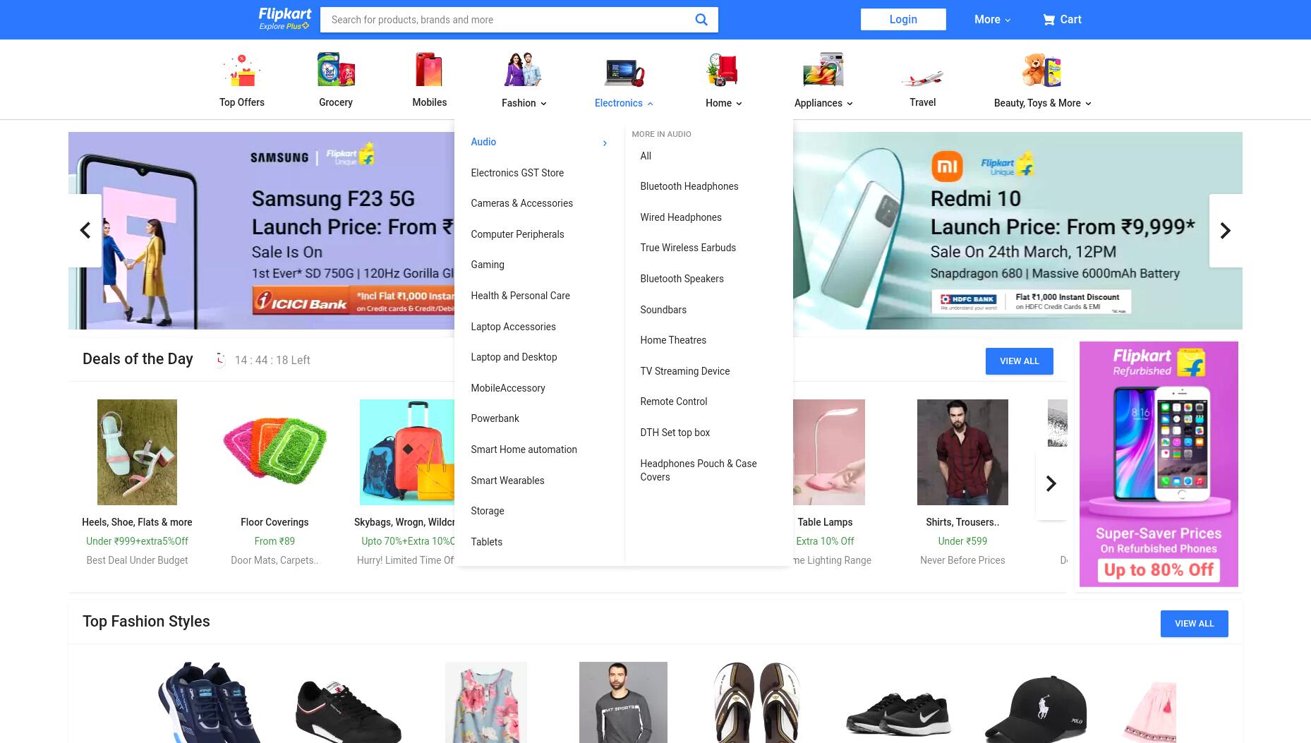The image size is (1311, 743).
Task: Advance banner with right arrow
Action: [1226, 231]
